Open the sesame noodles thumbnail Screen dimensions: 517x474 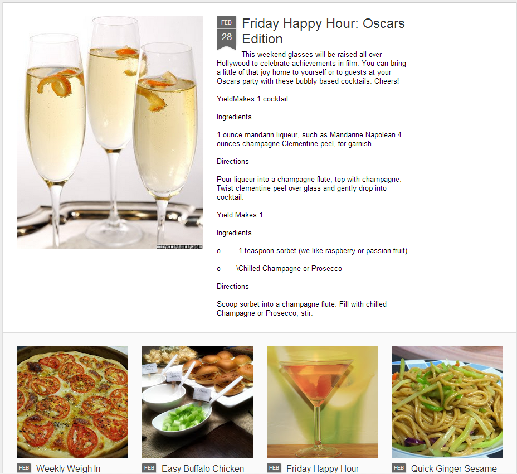(x=447, y=402)
